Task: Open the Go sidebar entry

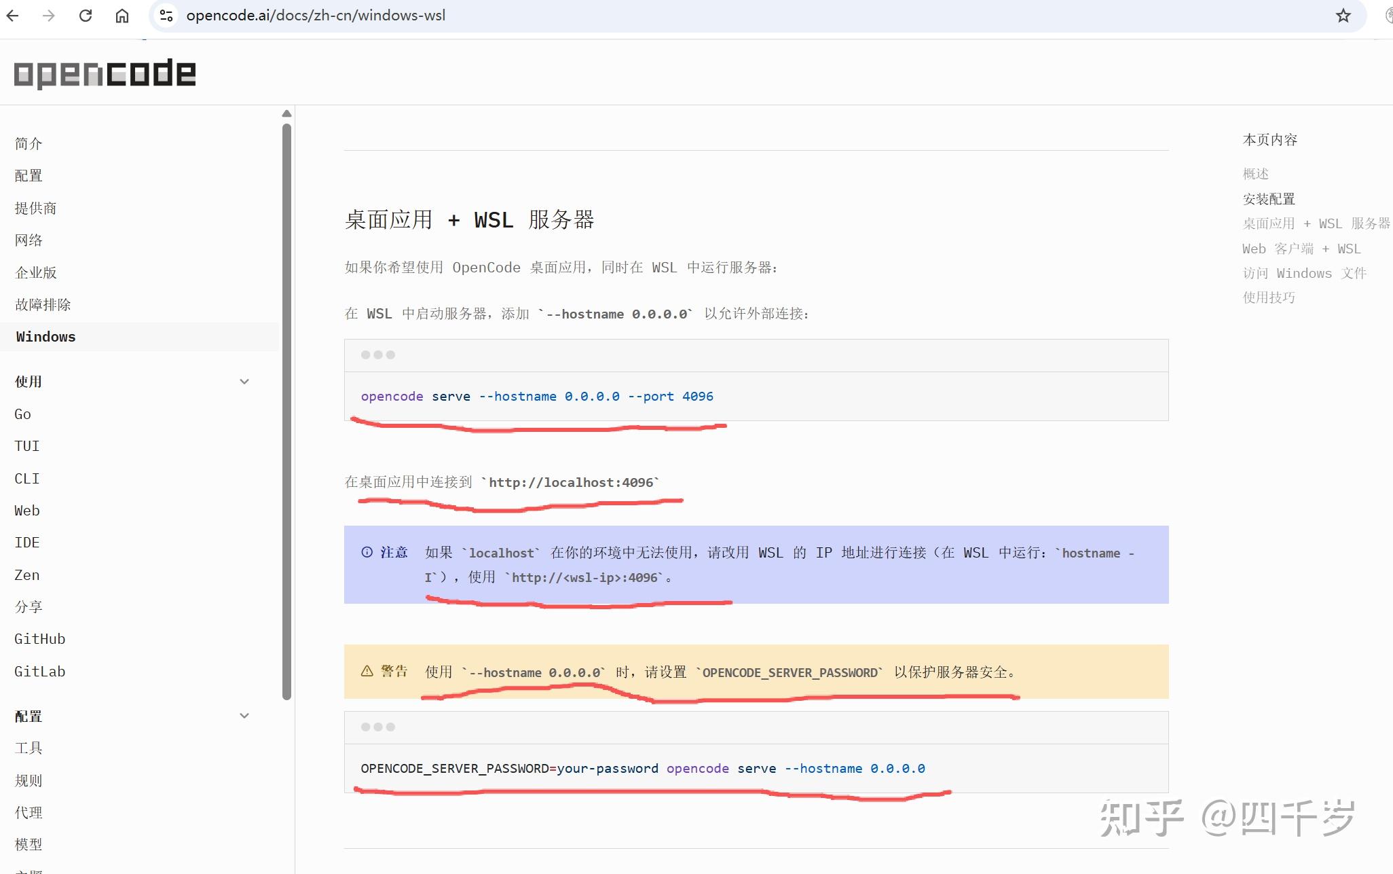Action: [22, 414]
